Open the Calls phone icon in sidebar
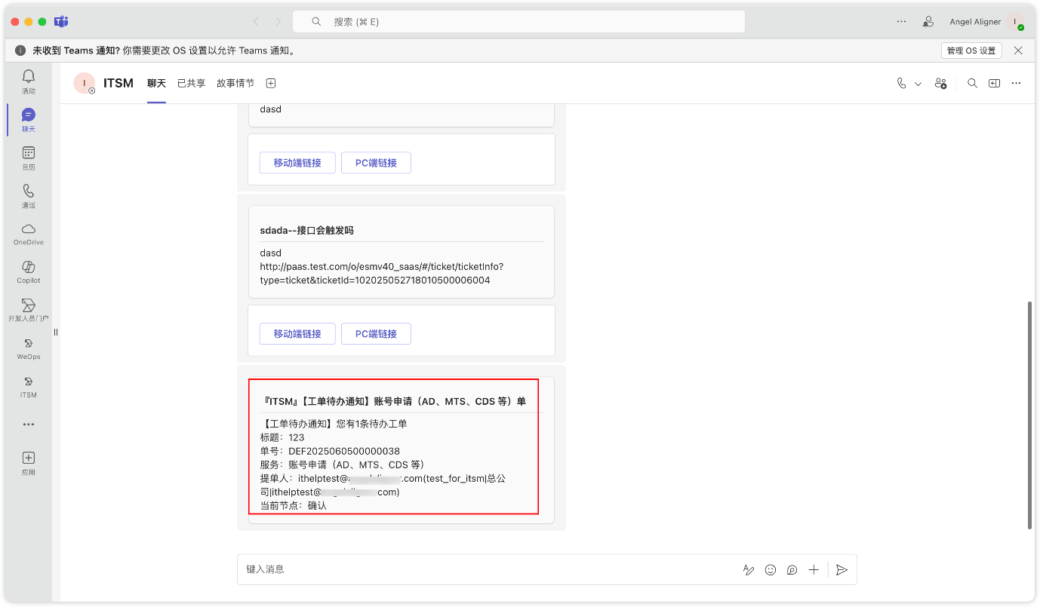 (x=29, y=195)
